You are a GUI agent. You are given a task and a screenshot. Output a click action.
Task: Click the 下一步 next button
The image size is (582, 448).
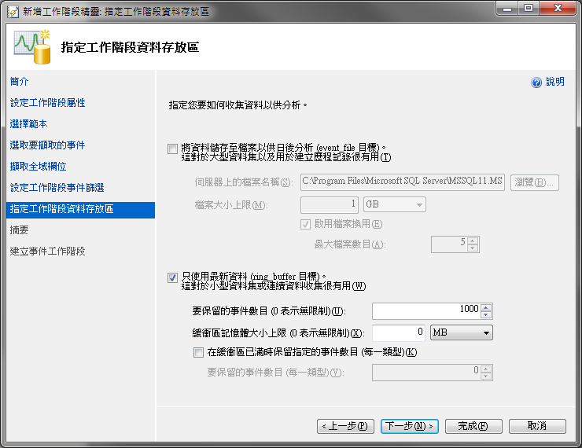point(410,426)
